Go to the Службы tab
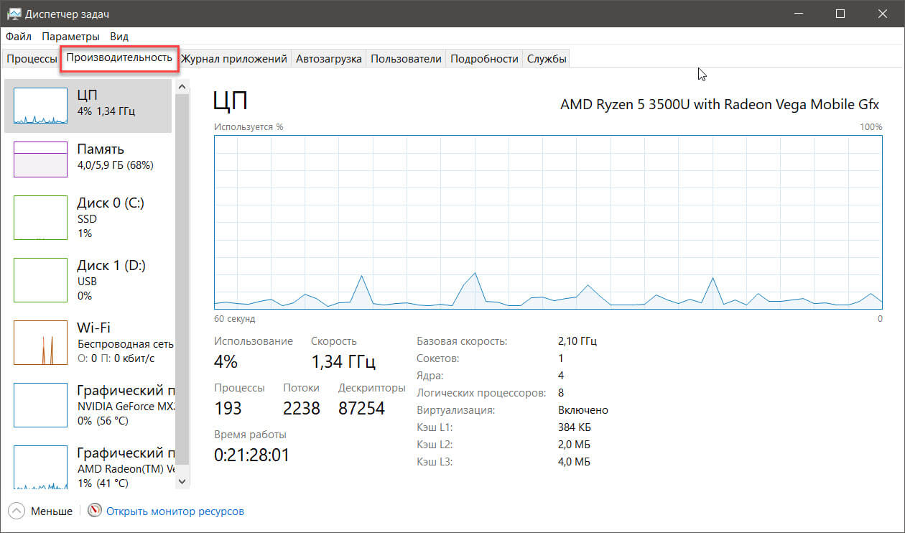905x533 pixels. click(547, 59)
